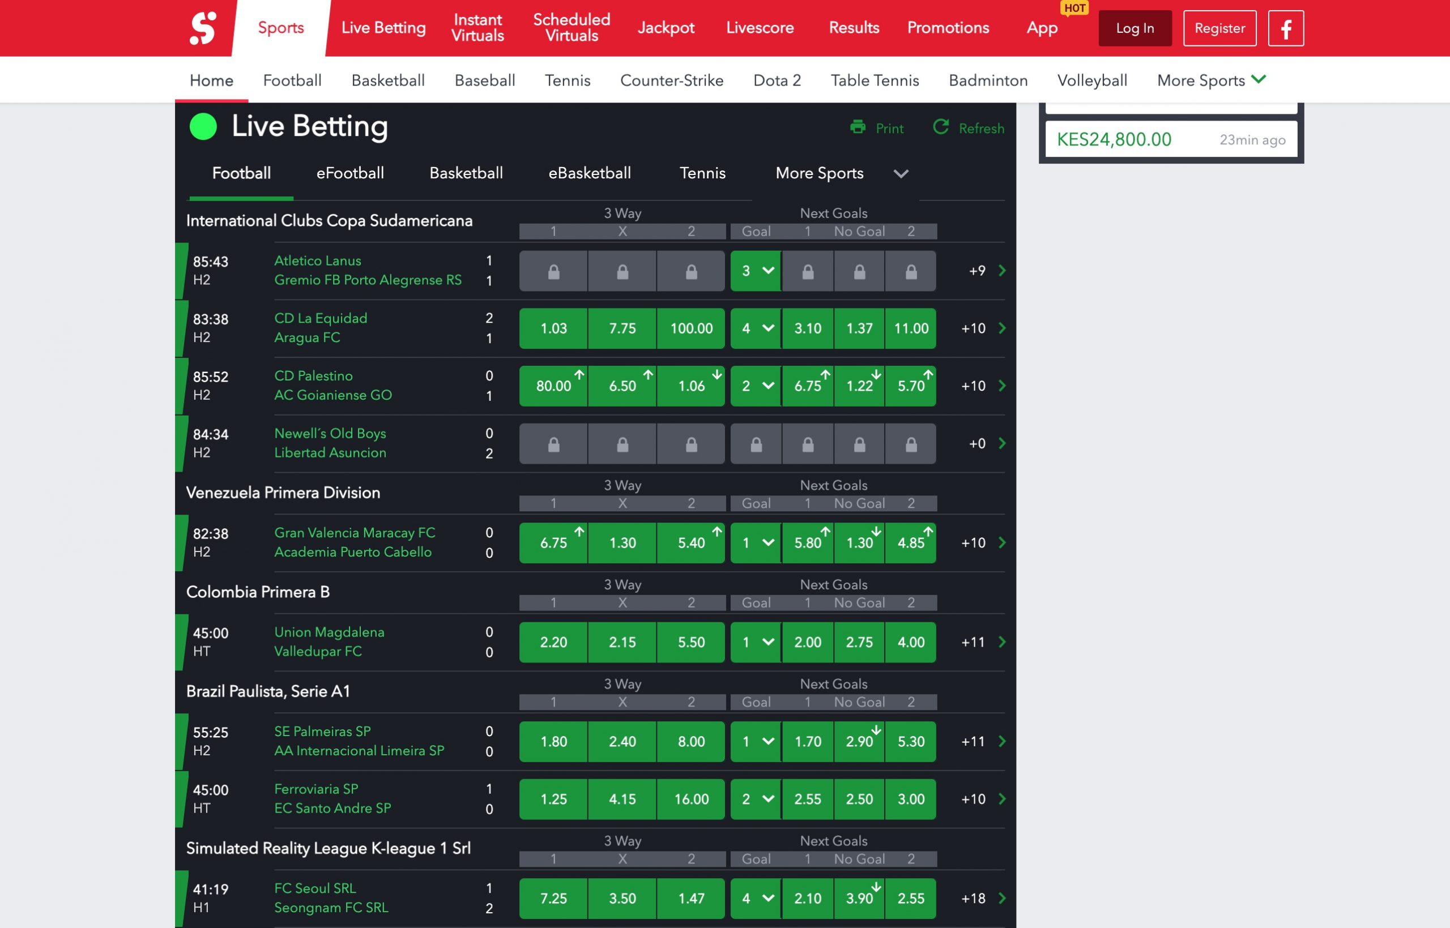Switch to eFootball live tab
This screenshot has height=928, width=1450.
click(350, 174)
